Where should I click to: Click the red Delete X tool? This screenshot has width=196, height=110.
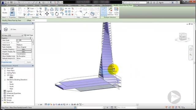point(72,15)
